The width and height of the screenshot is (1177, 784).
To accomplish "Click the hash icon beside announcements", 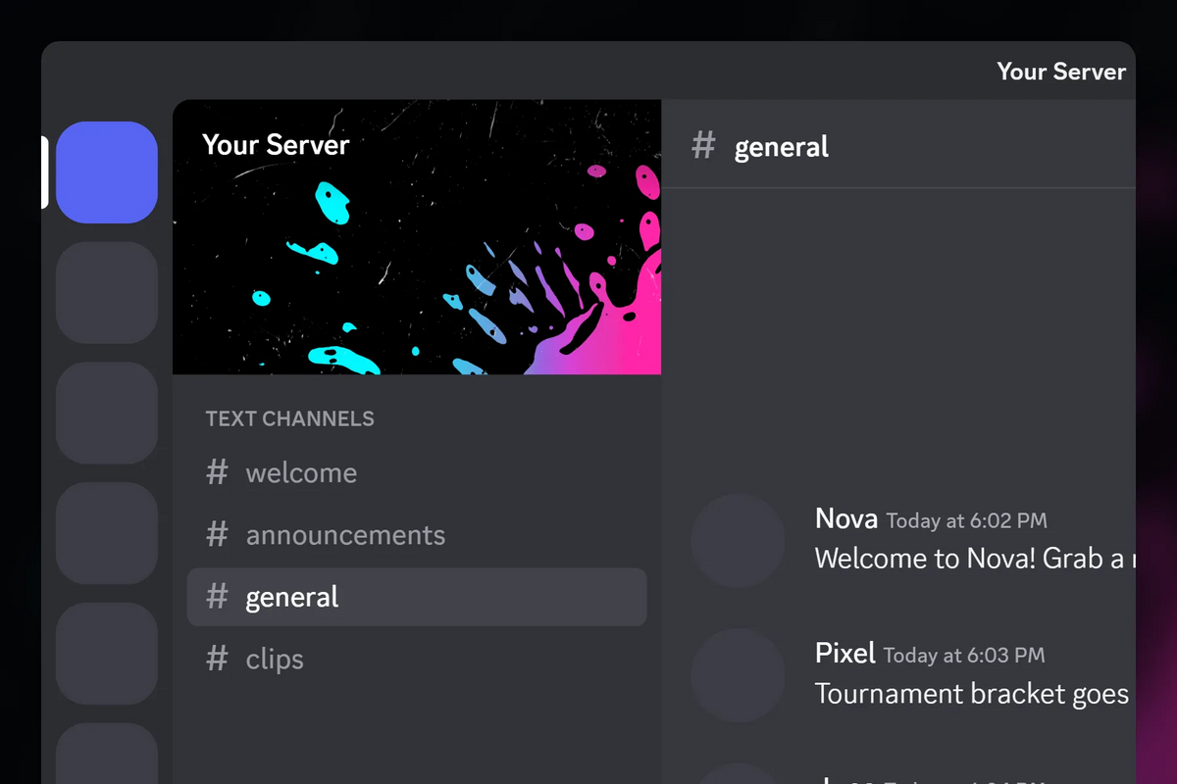I will click(217, 534).
